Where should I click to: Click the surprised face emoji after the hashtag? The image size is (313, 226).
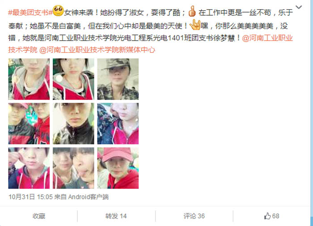[58, 11]
